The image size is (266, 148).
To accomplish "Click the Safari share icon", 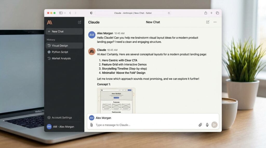I will tap(206, 13).
